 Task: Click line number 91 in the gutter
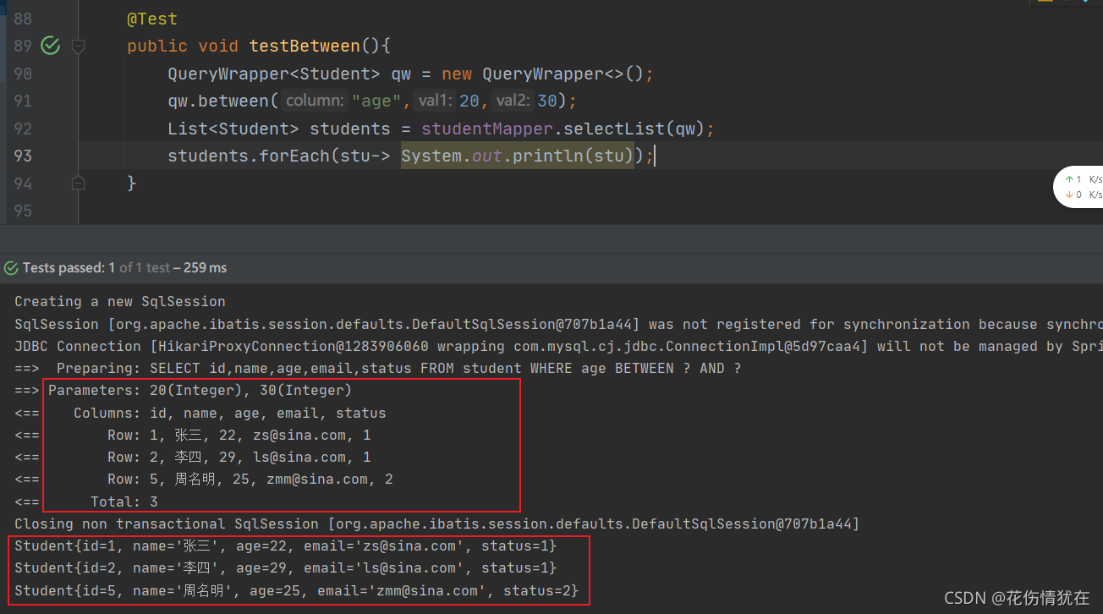tap(23, 101)
